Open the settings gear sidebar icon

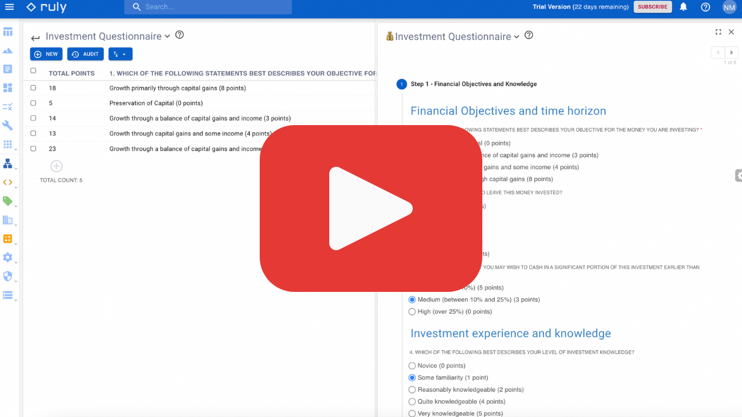point(8,257)
